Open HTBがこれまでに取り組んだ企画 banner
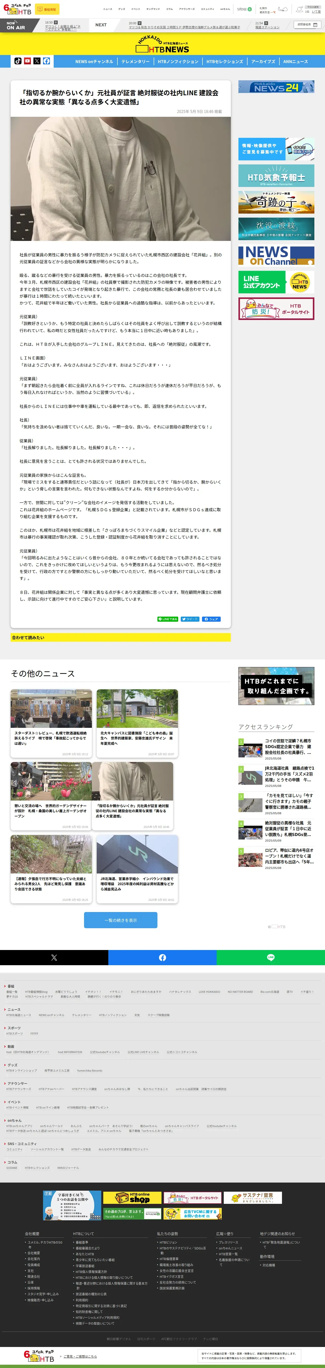Screen dimensions: 325x1368 click(x=276, y=686)
